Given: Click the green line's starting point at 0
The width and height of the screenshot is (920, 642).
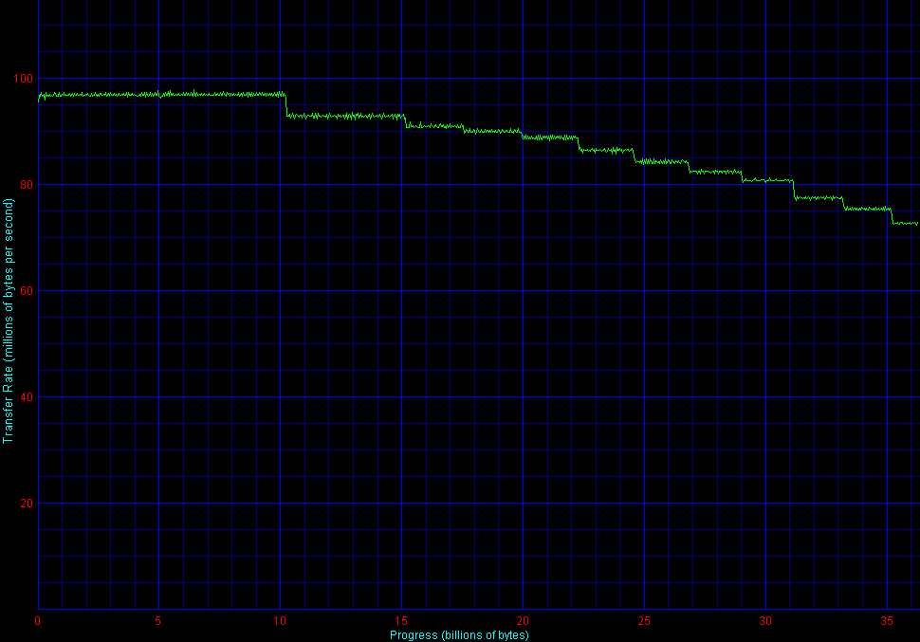Looking at the screenshot, I should tap(39, 97).
